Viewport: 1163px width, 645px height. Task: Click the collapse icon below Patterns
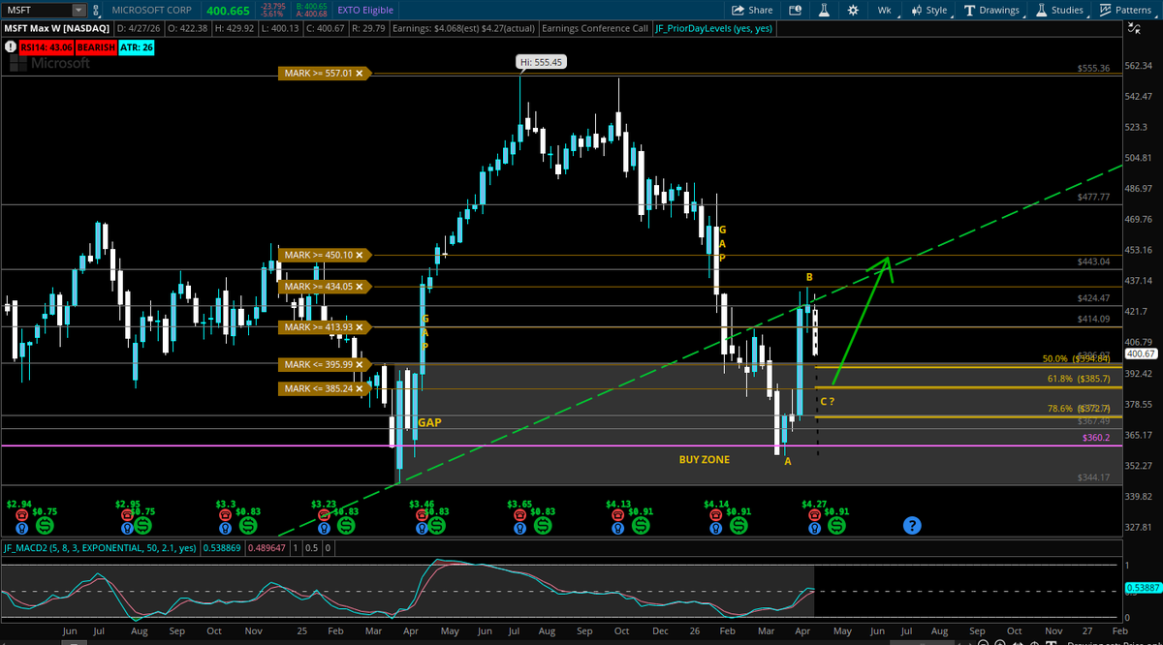[x=1132, y=29]
